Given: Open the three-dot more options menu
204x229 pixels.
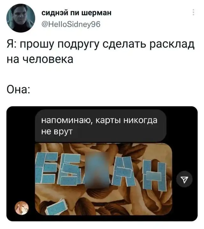Looking at the screenshot, I should [x=193, y=12].
